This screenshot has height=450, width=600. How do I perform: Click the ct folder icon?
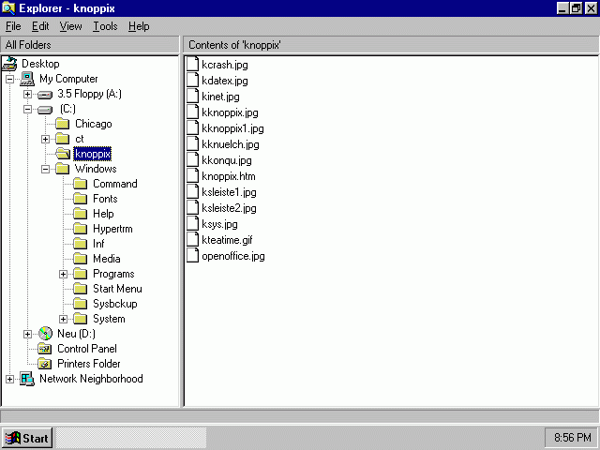[x=63, y=139]
